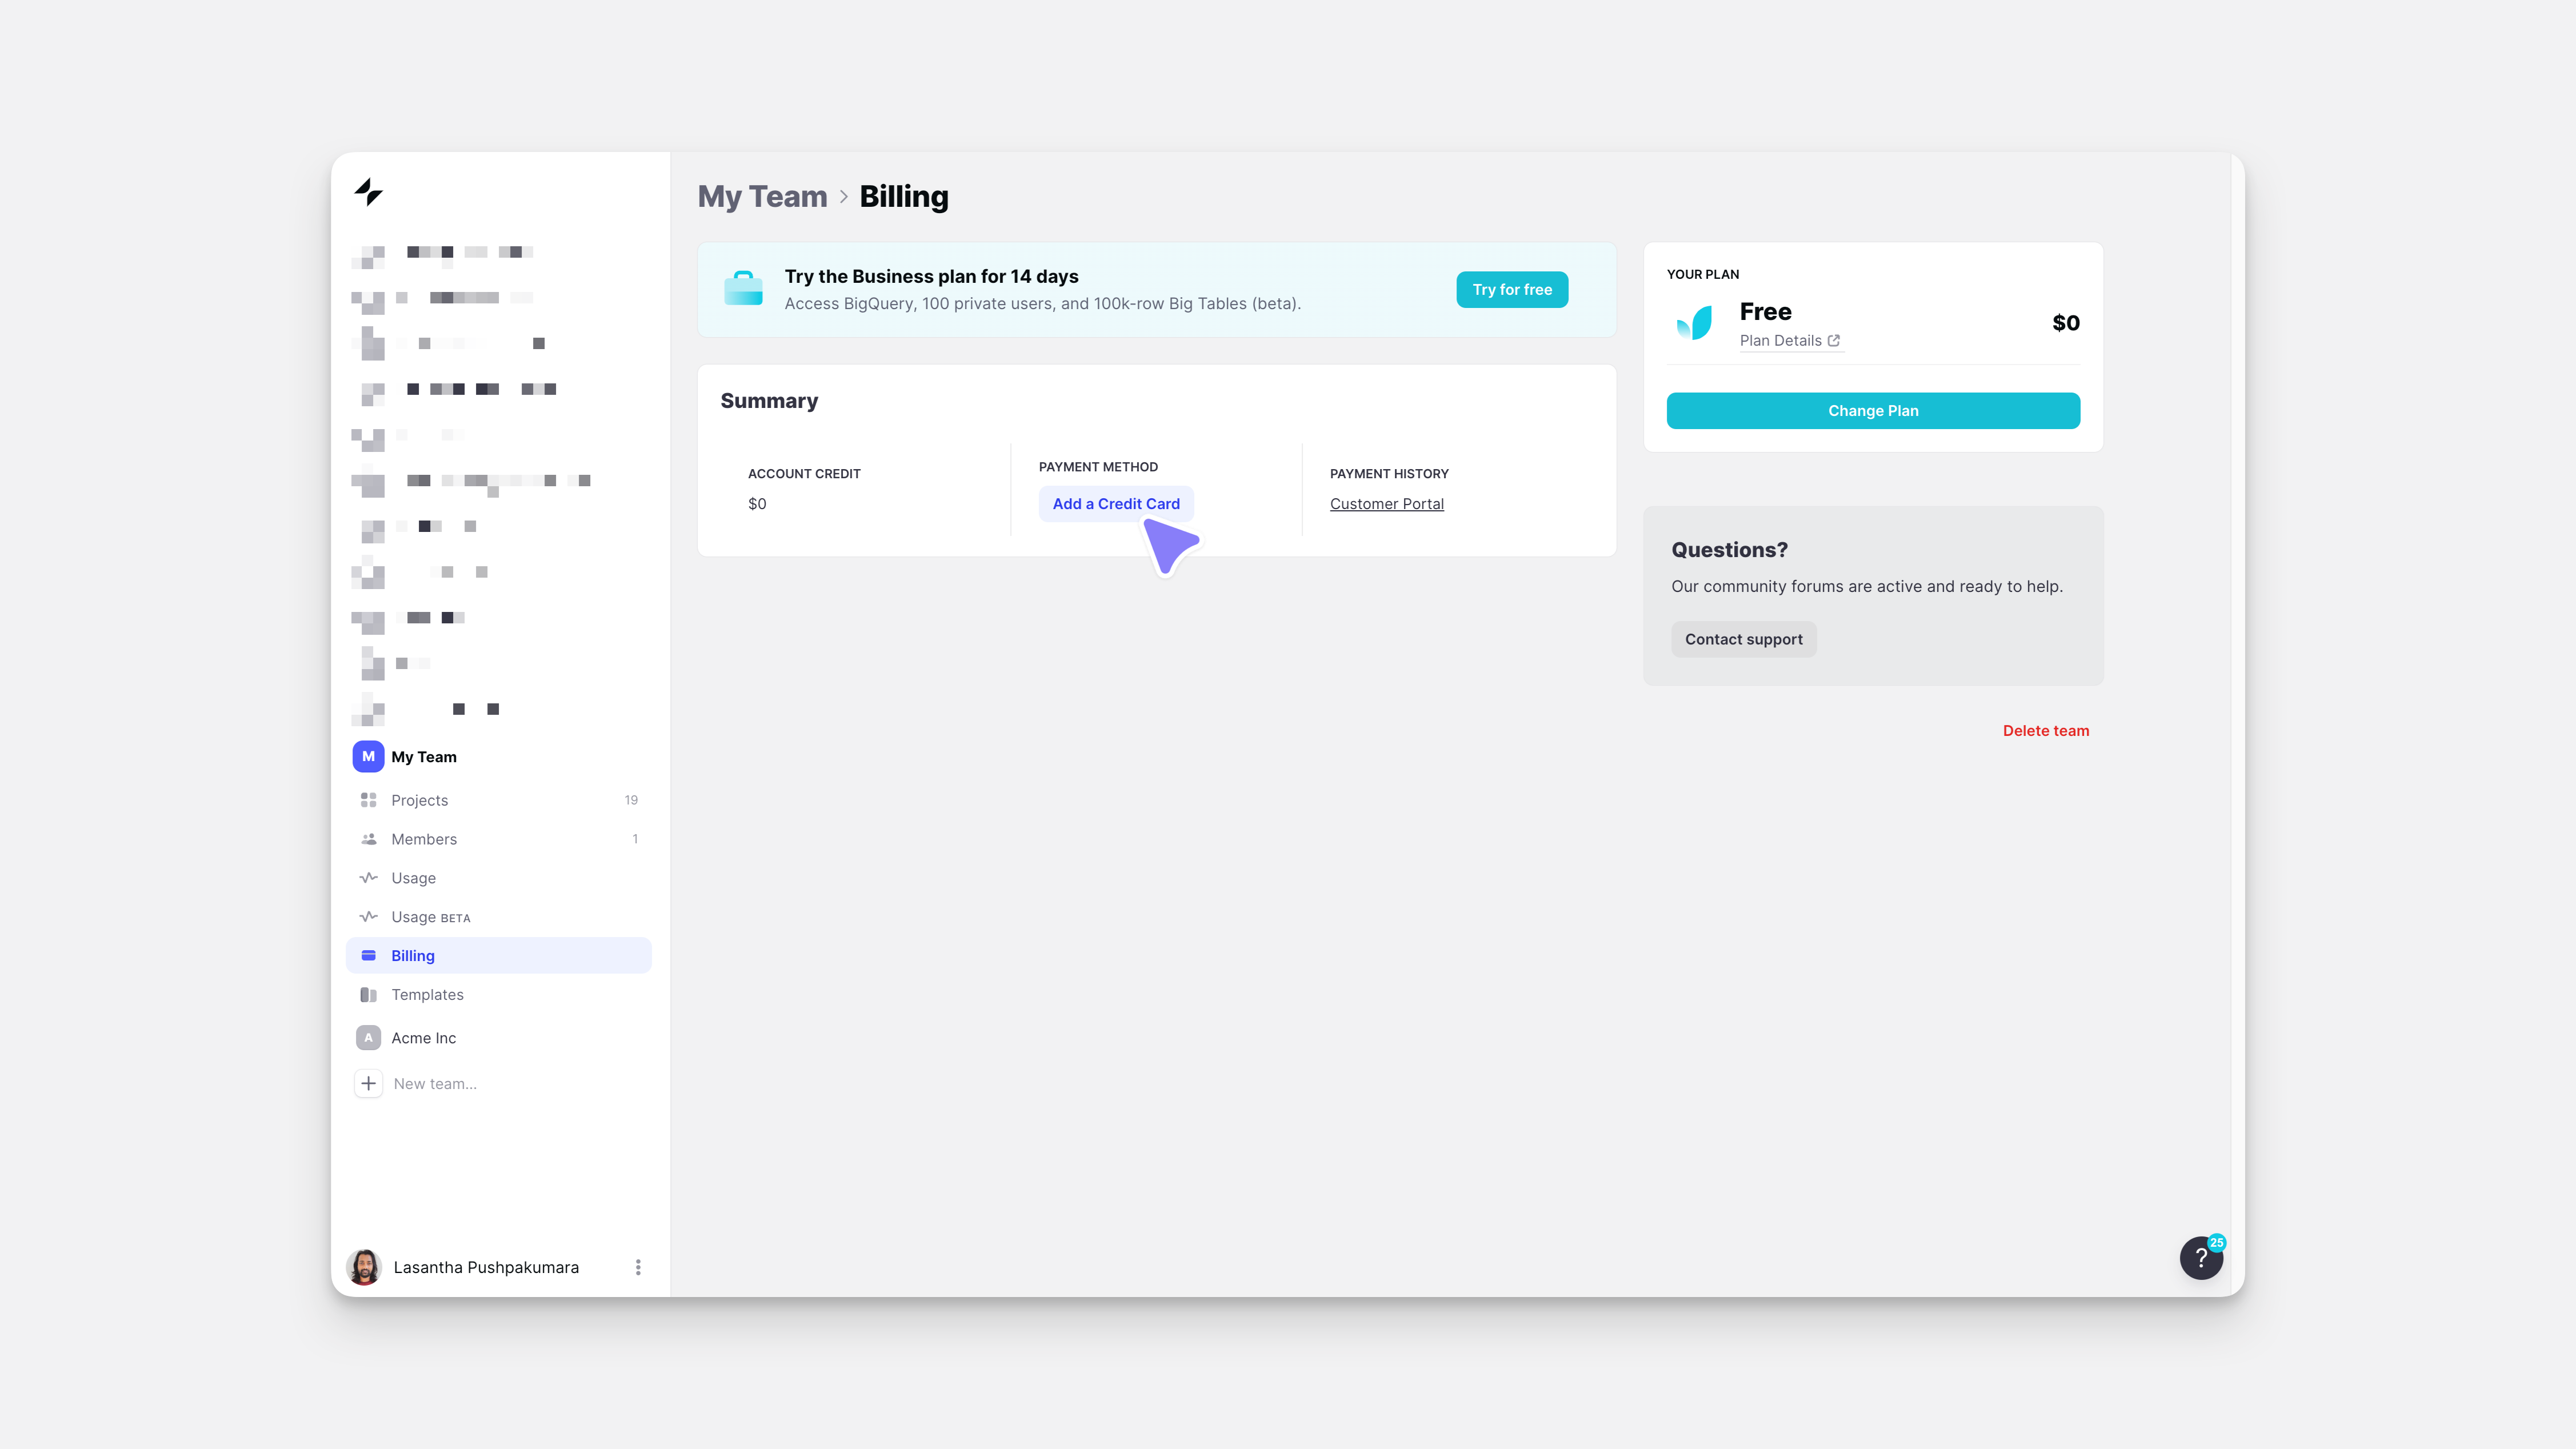Navigate to My Team via breadcrumb
Image resolution: width=2576 pixels, height=1449 pixels.
point(761,196)
